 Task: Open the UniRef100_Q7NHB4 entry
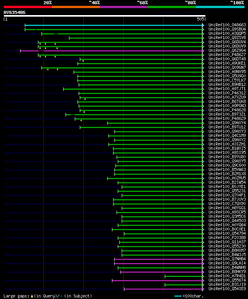[x=227, y=259]
